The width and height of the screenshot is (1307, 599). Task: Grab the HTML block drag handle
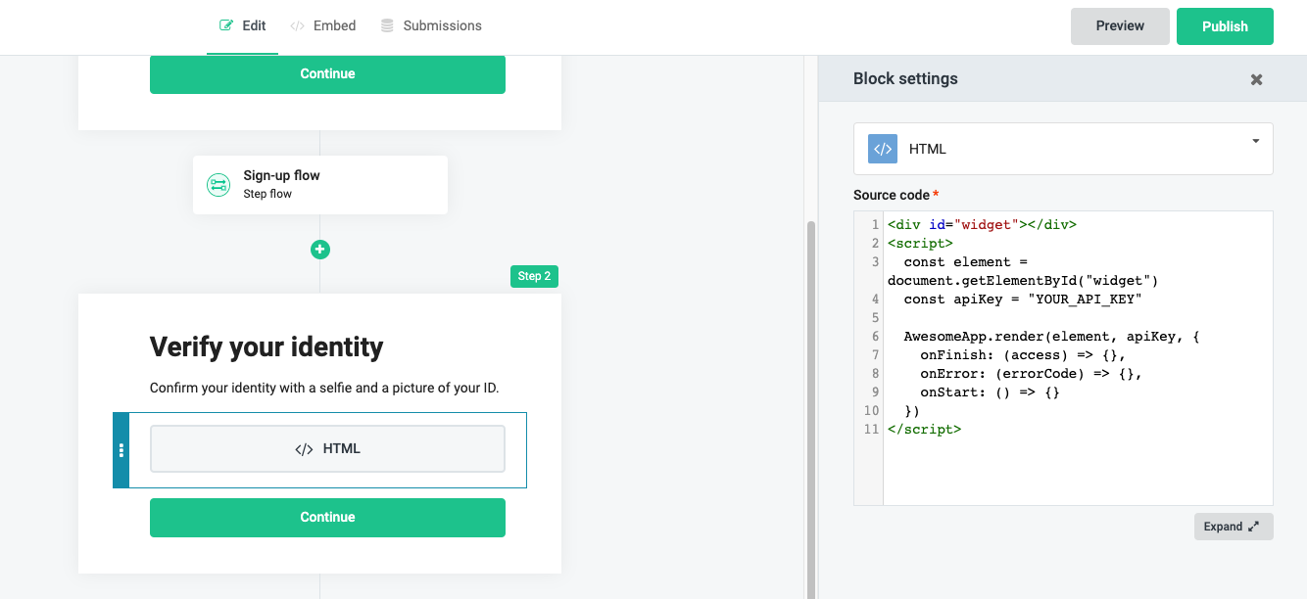point(121,450)
